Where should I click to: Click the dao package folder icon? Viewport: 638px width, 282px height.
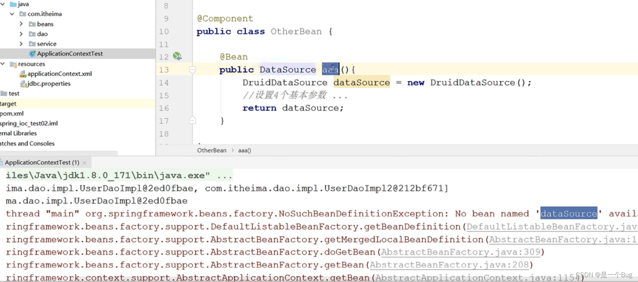pos(32,34)
